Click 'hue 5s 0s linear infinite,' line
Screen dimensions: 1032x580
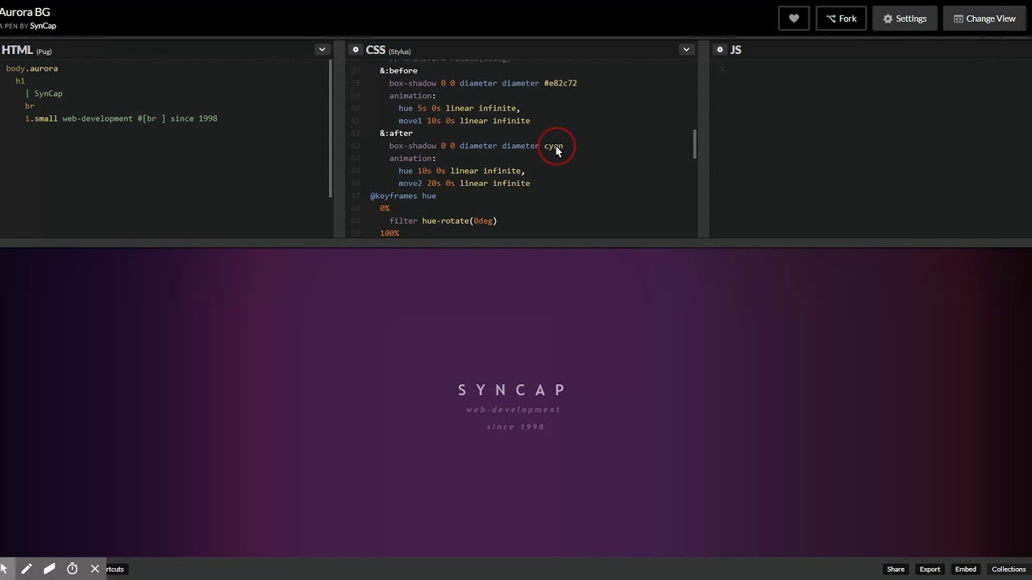(460, 108)
